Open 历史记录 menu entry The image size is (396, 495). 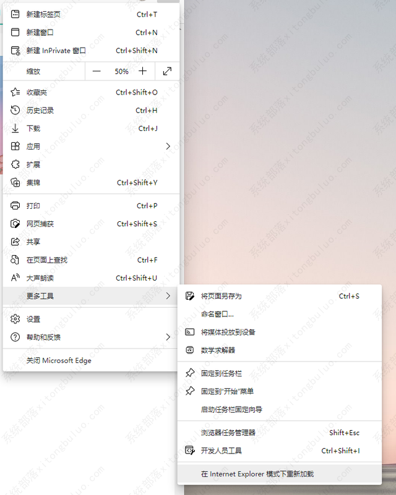point(92,110)
